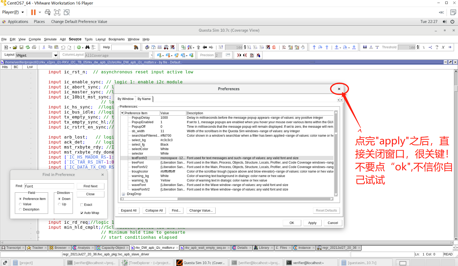Click the gray up arrow toolbar icon
Screen dimensions: 458x266
point(198,47)
